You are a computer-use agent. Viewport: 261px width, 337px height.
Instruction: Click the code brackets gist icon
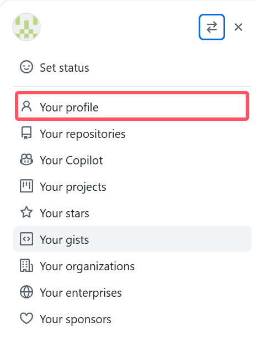point(26,239)
